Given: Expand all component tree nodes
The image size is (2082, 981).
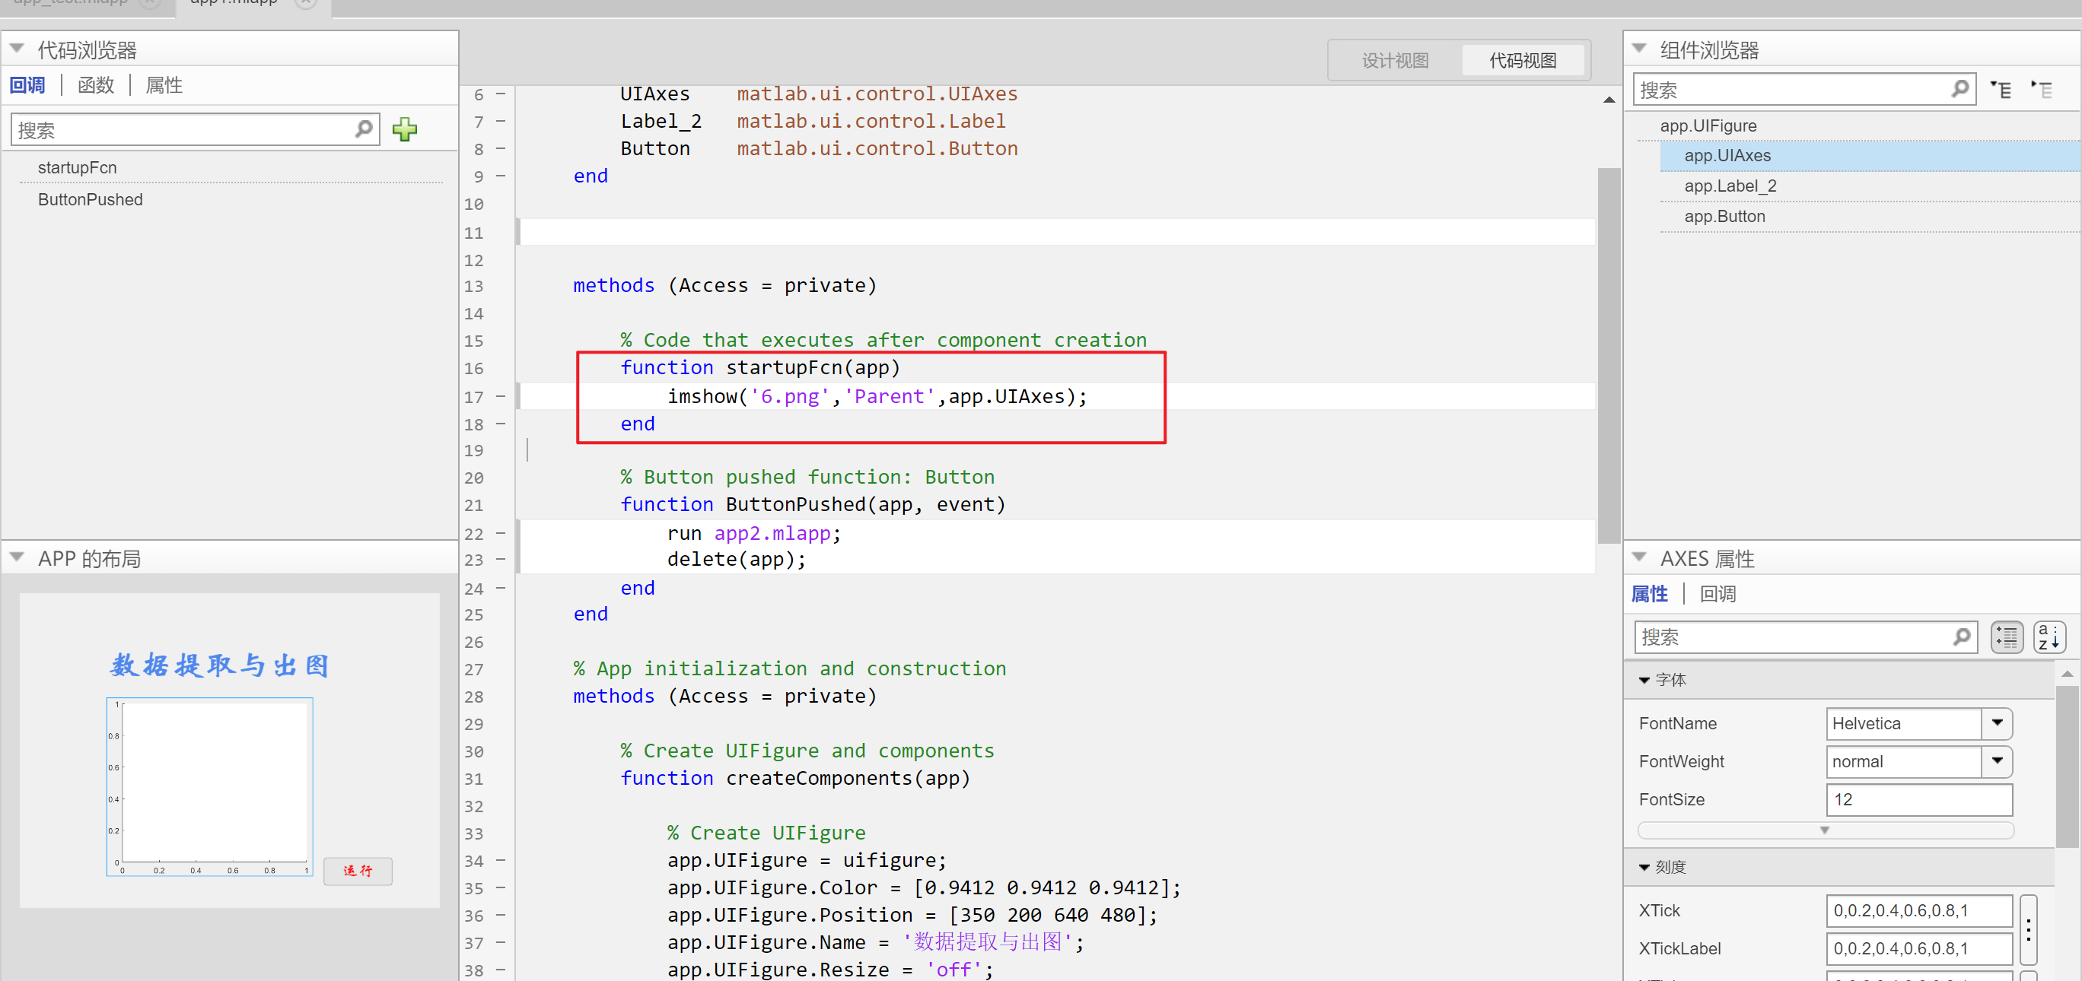Looking at the screenshot, I should (x=2001, y=90).
